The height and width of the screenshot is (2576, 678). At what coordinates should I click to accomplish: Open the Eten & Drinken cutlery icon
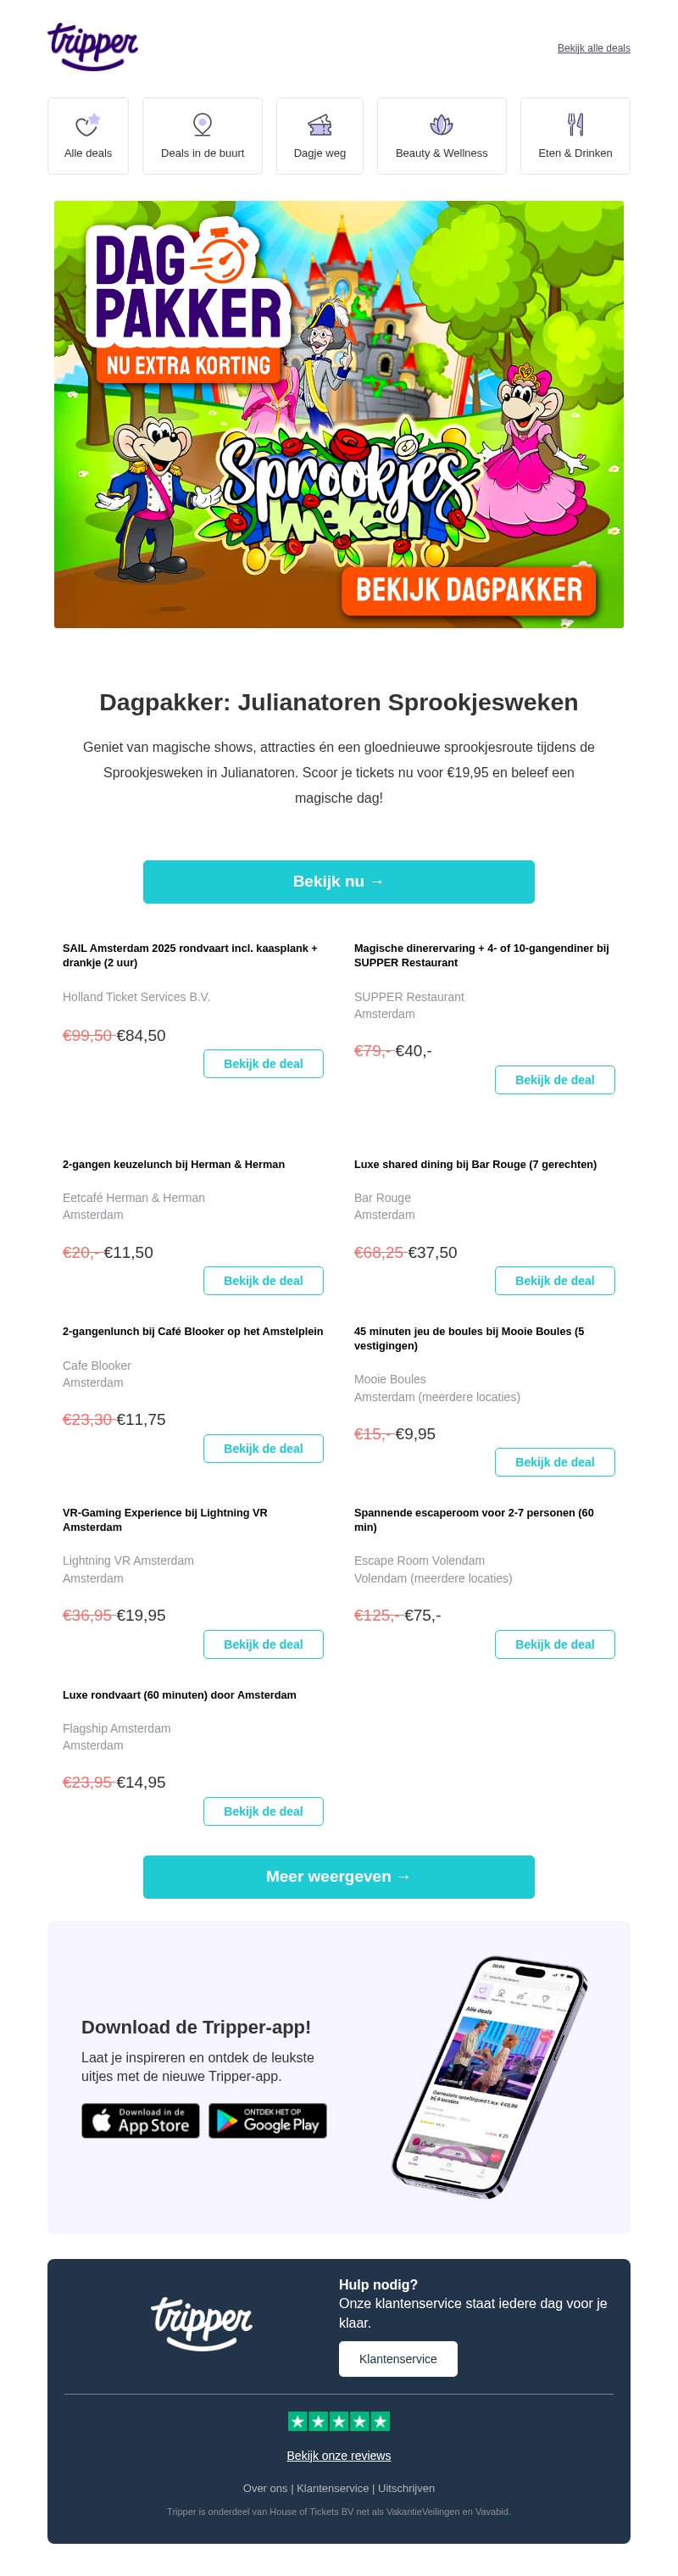[575, 125]
